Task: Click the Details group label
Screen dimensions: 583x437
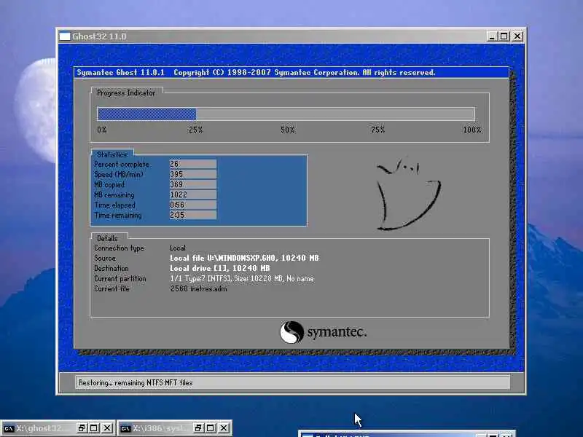Action: tap(107, 238)
